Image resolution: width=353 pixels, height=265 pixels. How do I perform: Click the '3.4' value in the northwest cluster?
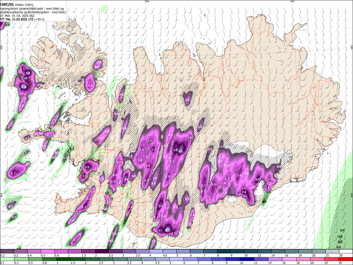(25, 78)
